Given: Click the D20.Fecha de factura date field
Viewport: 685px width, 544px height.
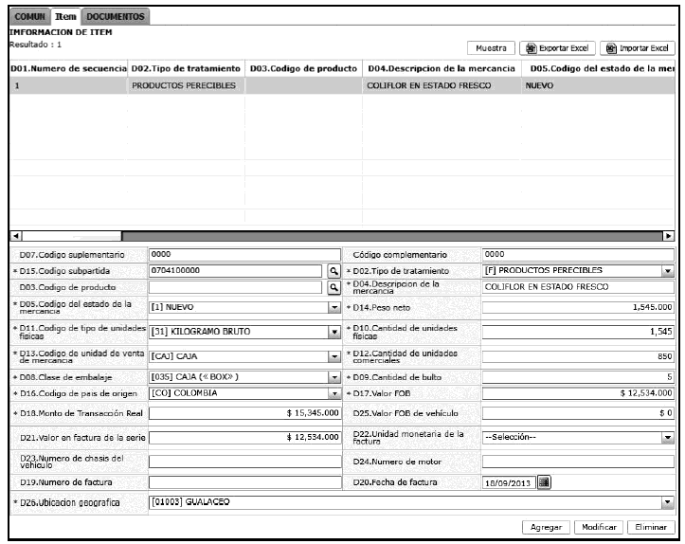Looking at the screenshot, I should click(509, 482).
